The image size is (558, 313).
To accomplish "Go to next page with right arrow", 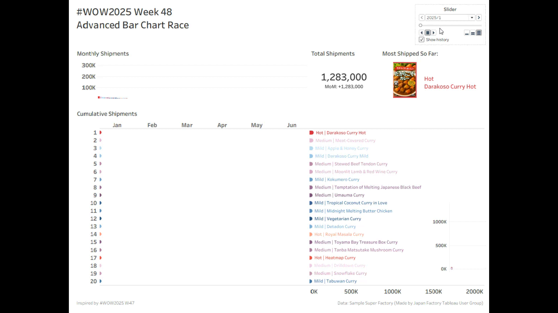I will tap(479, 18).
